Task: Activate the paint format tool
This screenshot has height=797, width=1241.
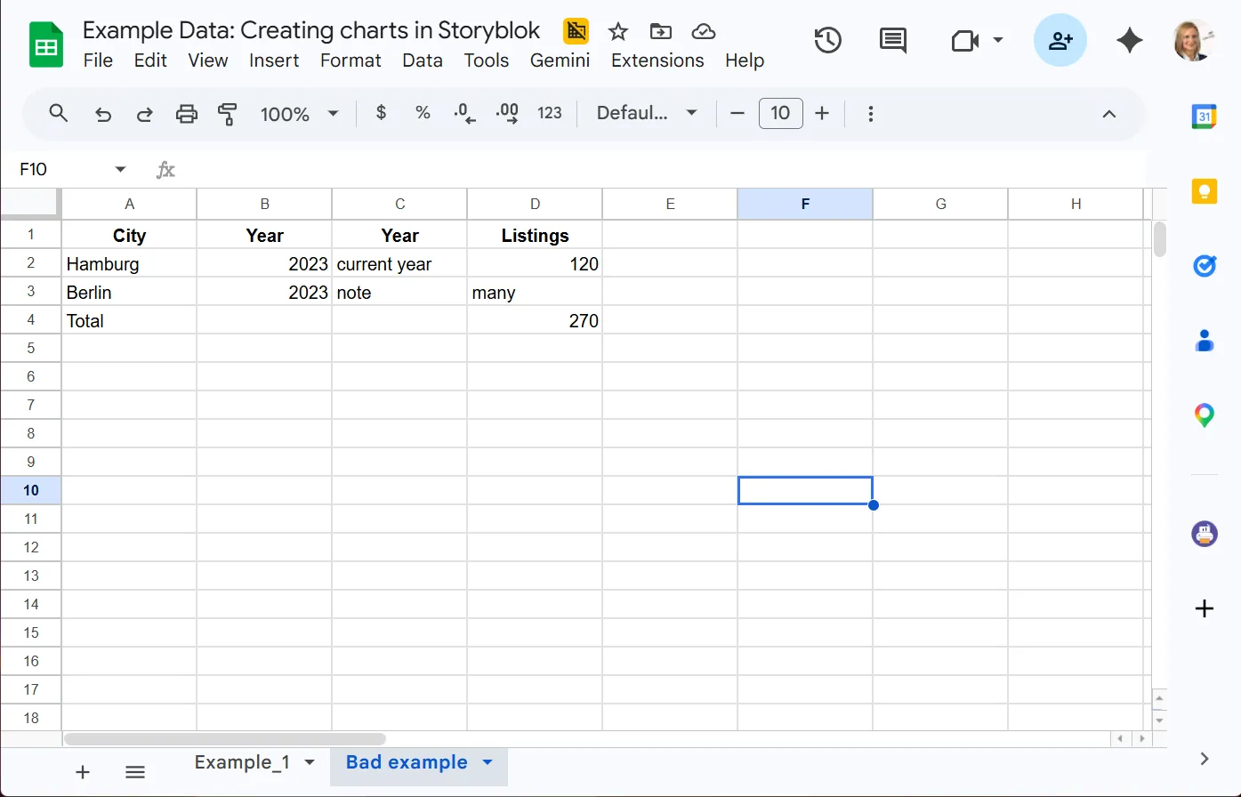Action: click(x=228, y=114)
